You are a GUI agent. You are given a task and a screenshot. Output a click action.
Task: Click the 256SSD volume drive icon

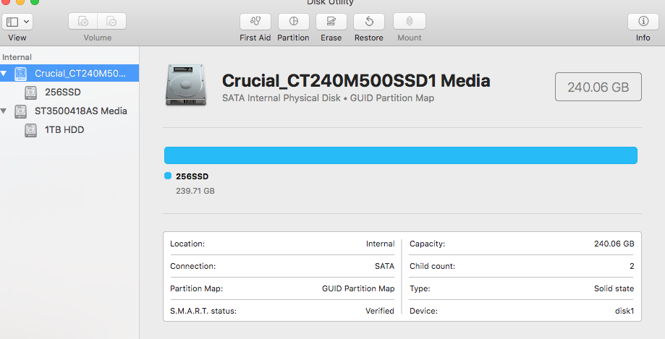[x=30, y=93]
